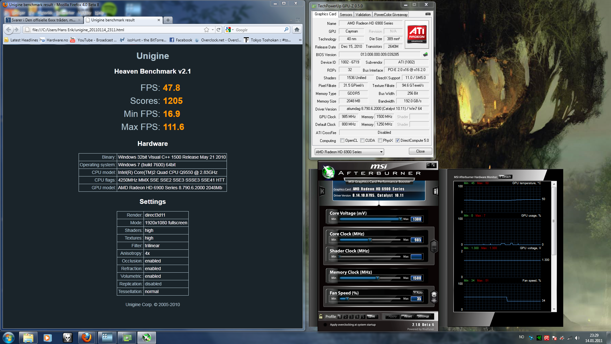Toggle CUDA checkbox in GPU-Z

pos(362,140)
